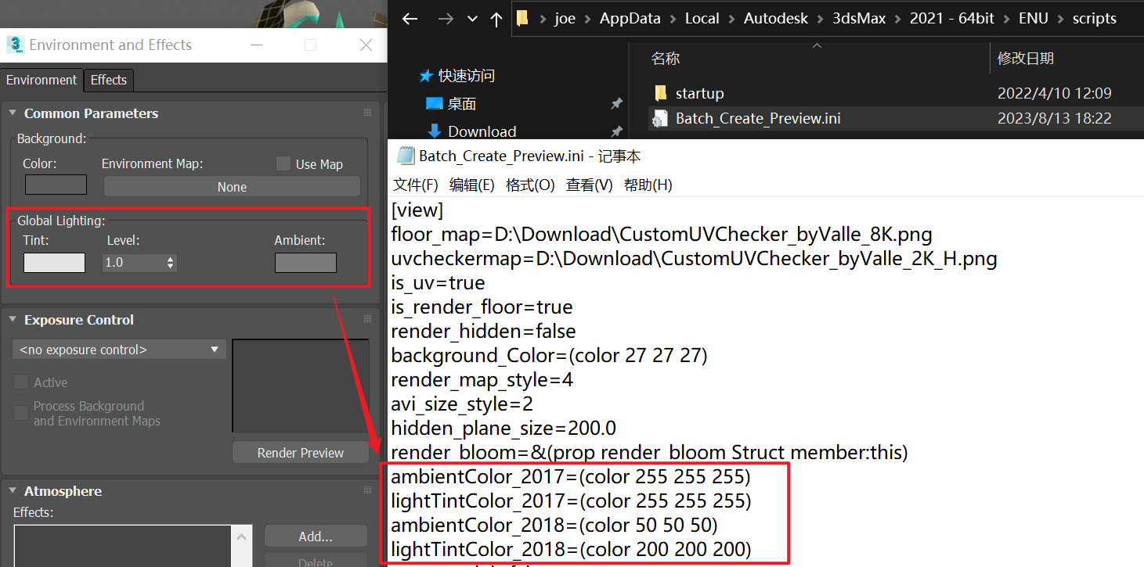Click 'AppData' breadcrumb in address bar

(630, 19)
